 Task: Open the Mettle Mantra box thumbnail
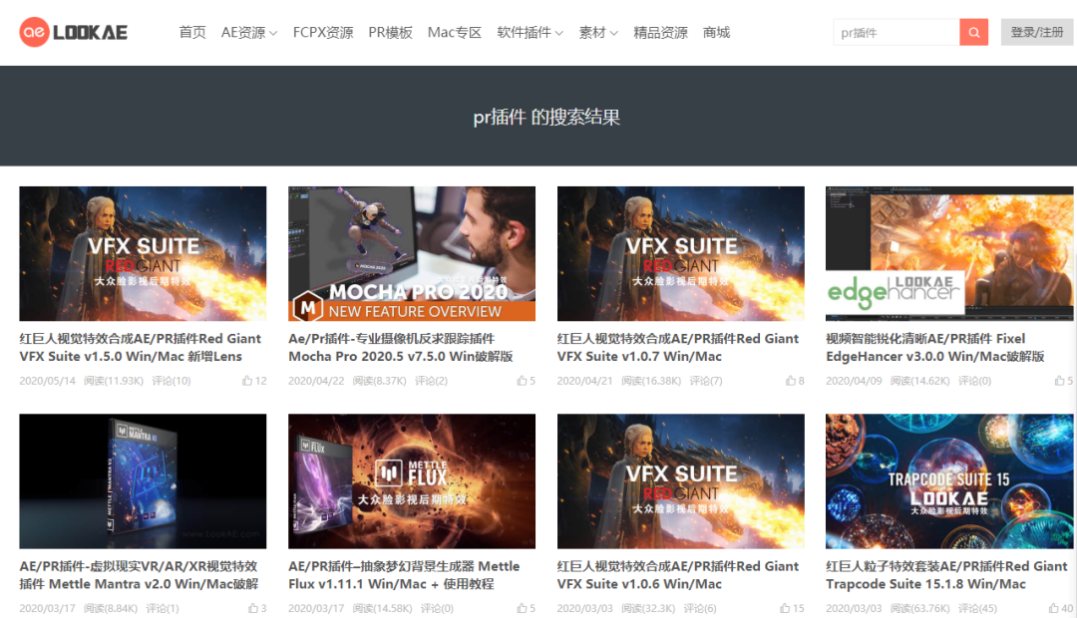coord(143,480)
